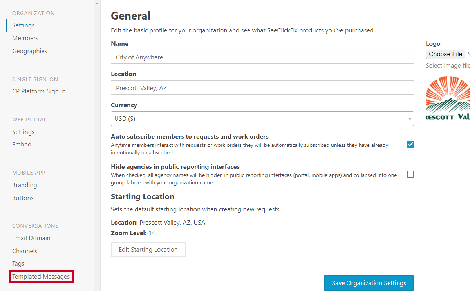Open CP Platform Sign In

pos(39,91)
